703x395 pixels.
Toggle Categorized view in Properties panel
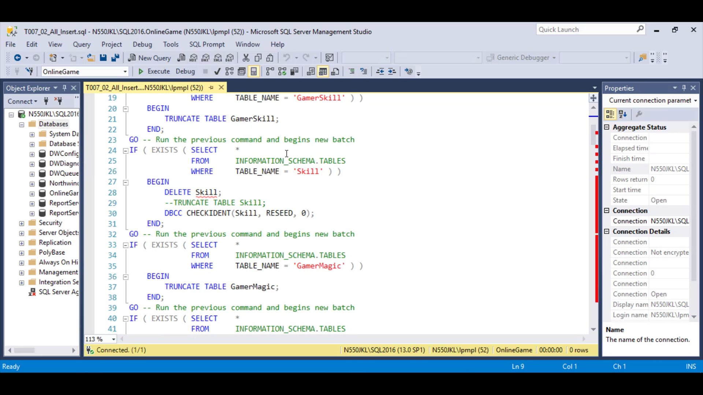click(x=610, y=114)
